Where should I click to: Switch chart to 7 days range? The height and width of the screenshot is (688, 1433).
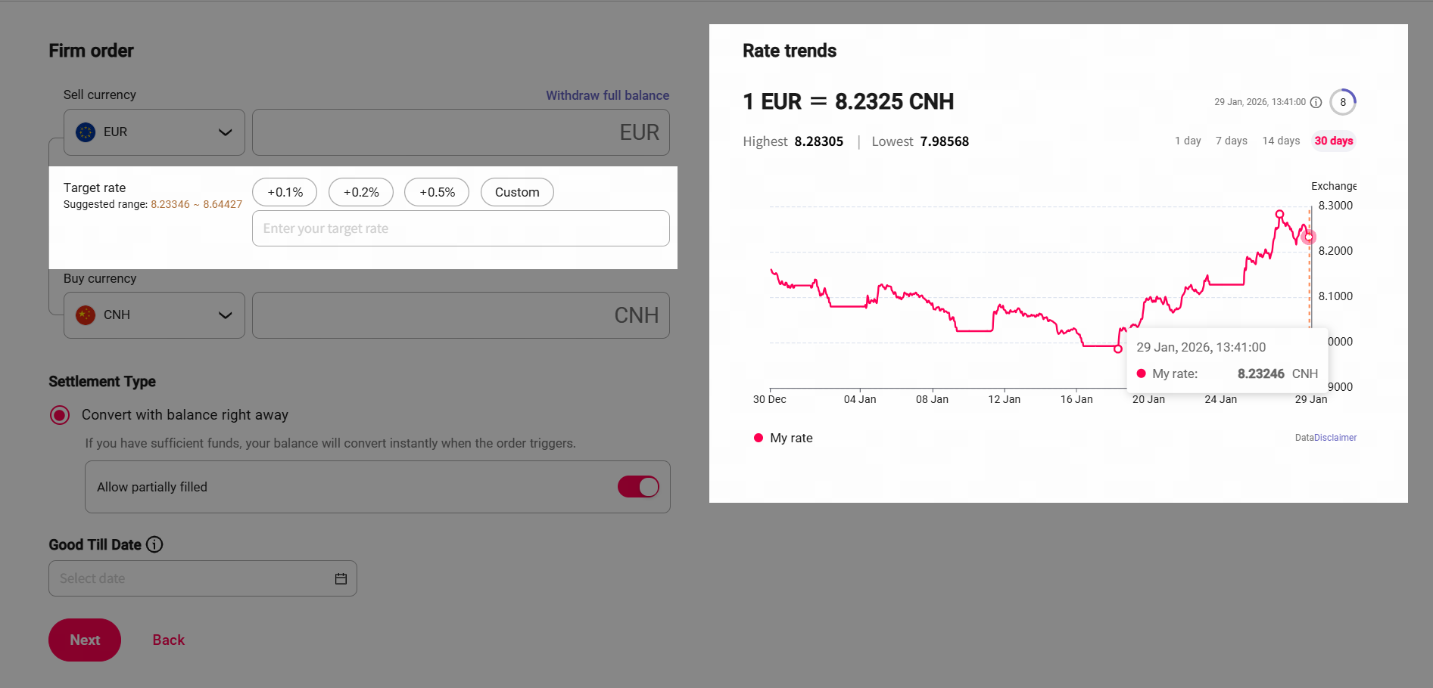[x=1231, y=141]
